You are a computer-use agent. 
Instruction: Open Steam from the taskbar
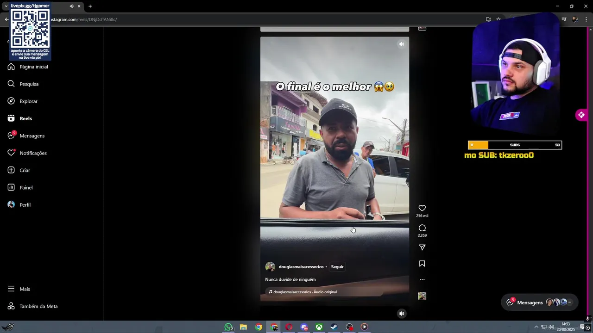334,327
